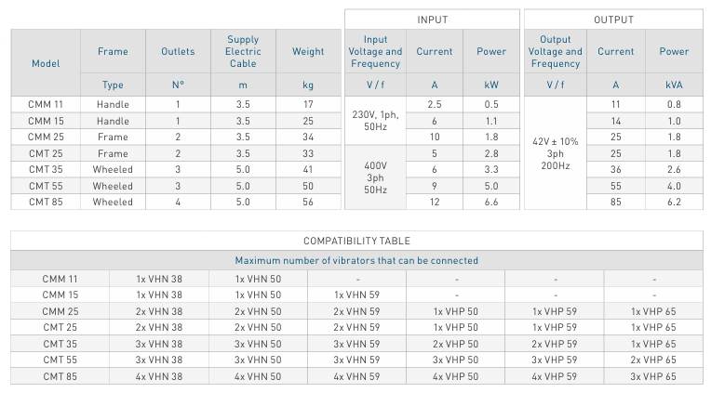Select the Input Voltage and Frequency header

pyautogui.click(x=375, y=52)
